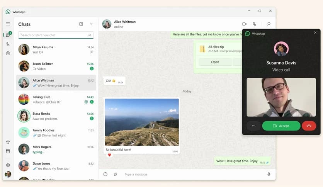Open Starred messages in the sidebar
This screenshot has width=323, height=187.
click(x=8, y=142)
